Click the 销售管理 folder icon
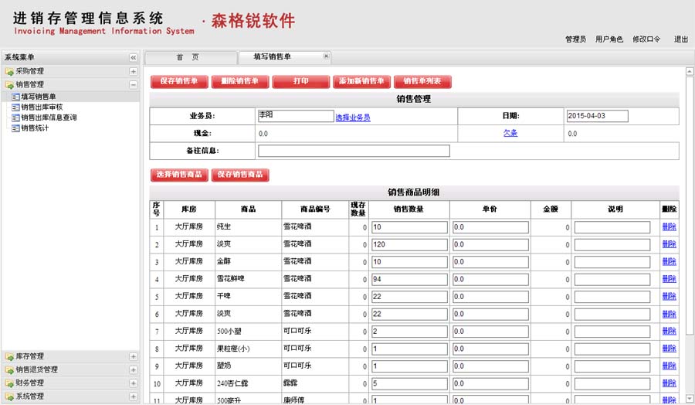Viewport: 695px width, 405px height. click(9, 84)
